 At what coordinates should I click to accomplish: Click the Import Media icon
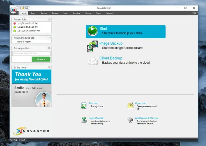(x=84, y=120)
